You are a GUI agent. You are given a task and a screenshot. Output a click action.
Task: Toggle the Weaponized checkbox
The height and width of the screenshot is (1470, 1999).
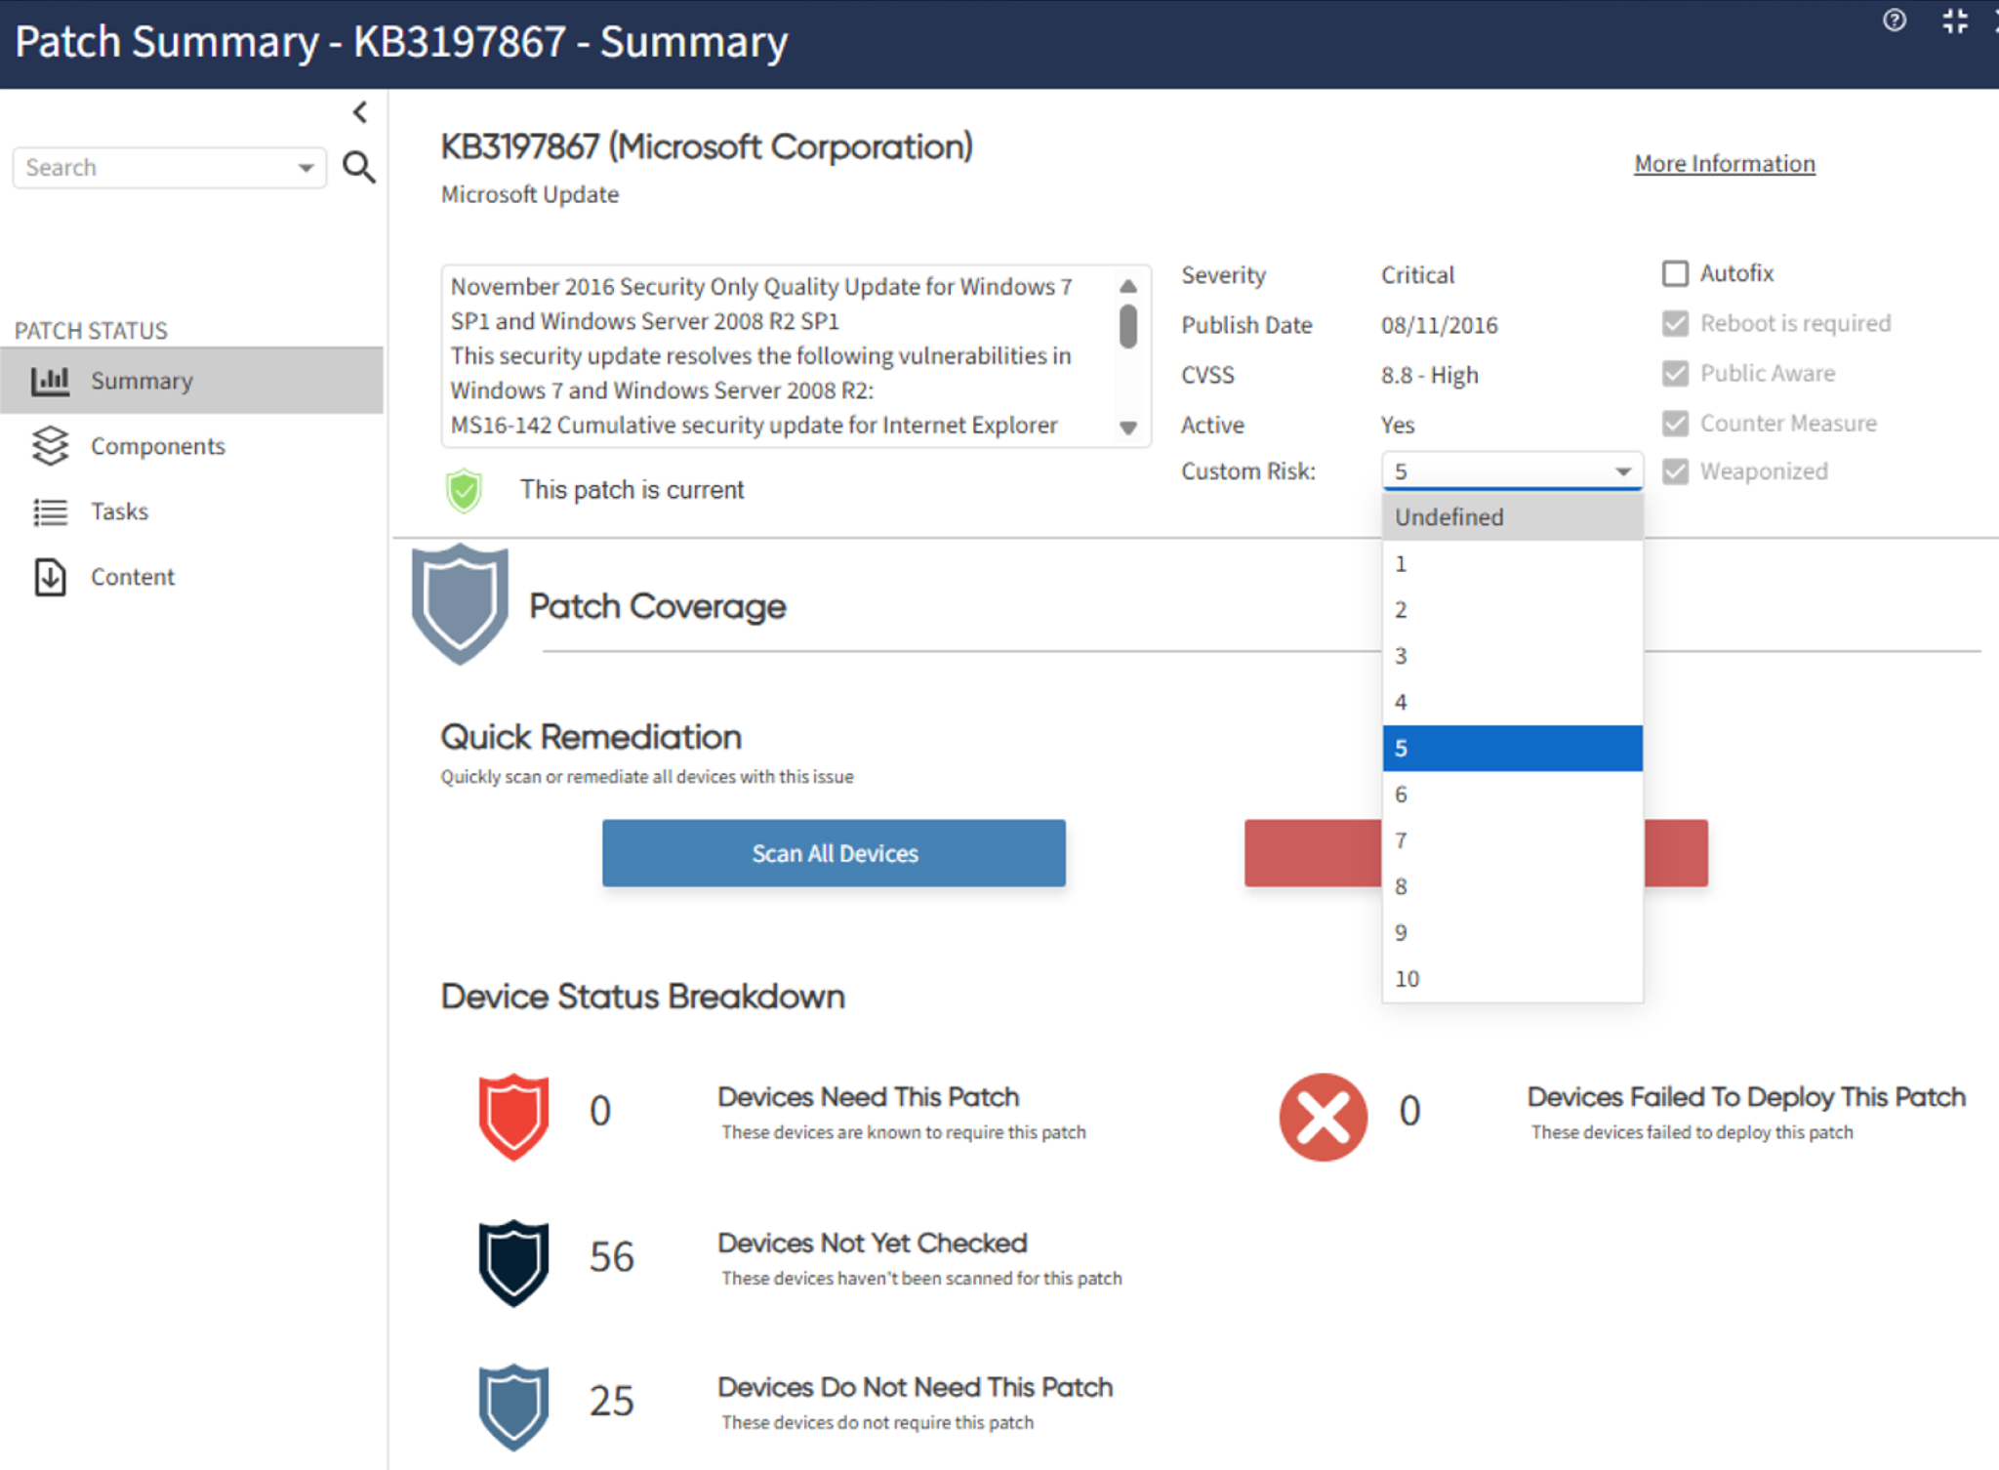pos(1675,471)
